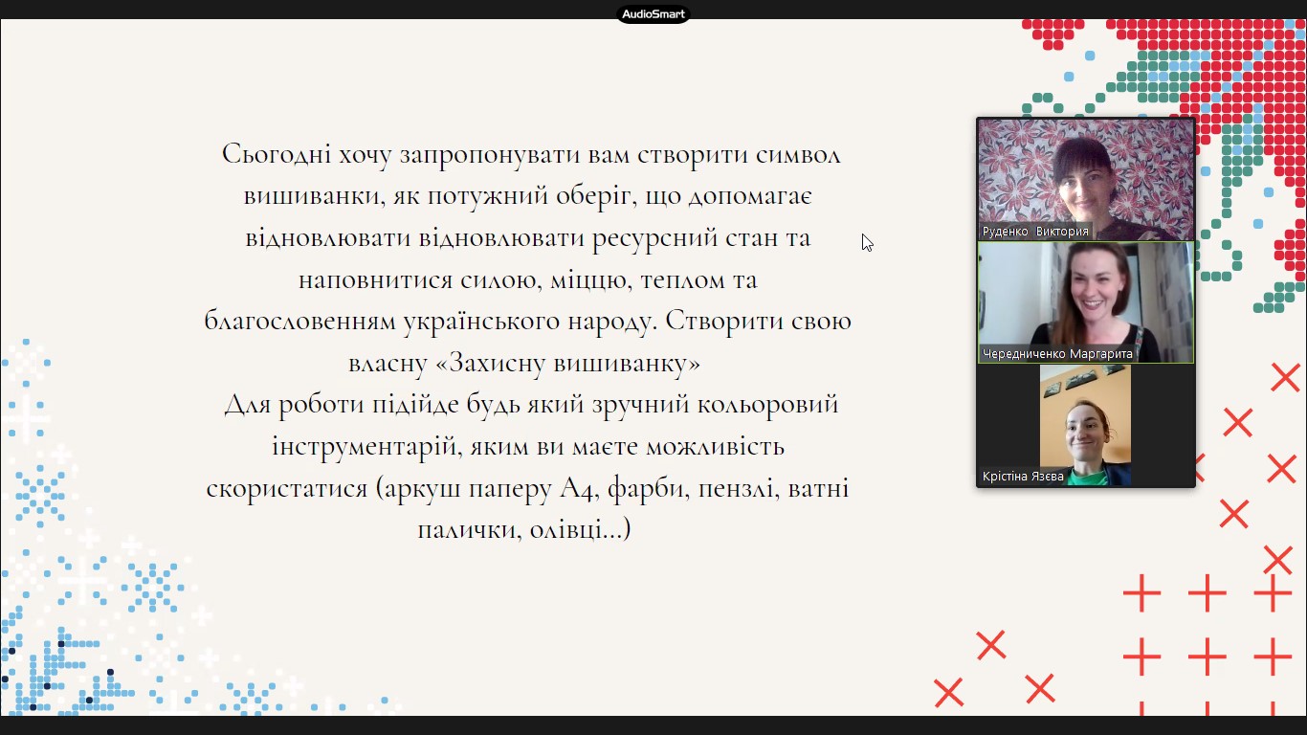Click the name label Руденко Виктория

pyautogui.click(x=1035, y=232)
